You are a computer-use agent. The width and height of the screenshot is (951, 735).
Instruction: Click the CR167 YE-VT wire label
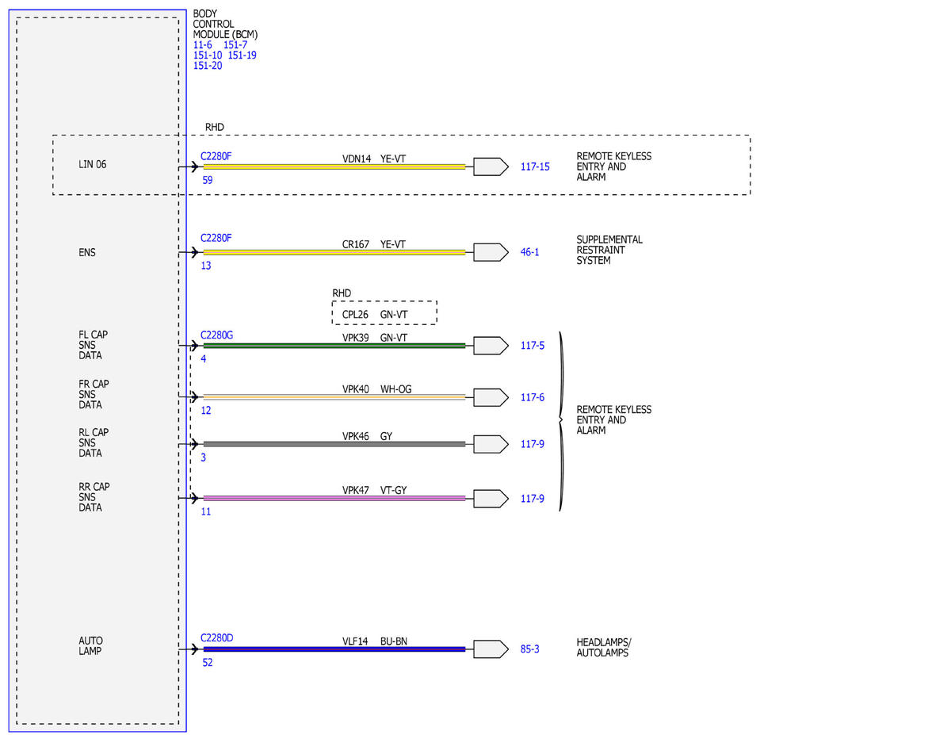point(374,244)
